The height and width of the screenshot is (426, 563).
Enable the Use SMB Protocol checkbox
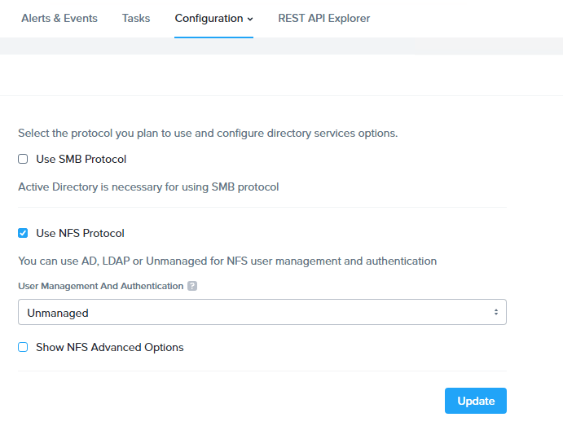[23, 160]
